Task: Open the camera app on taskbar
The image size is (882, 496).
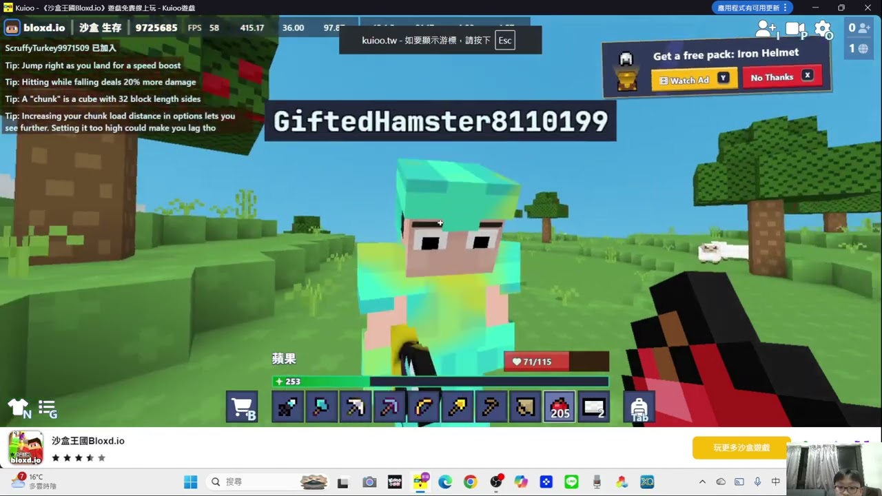Action: 369,482
